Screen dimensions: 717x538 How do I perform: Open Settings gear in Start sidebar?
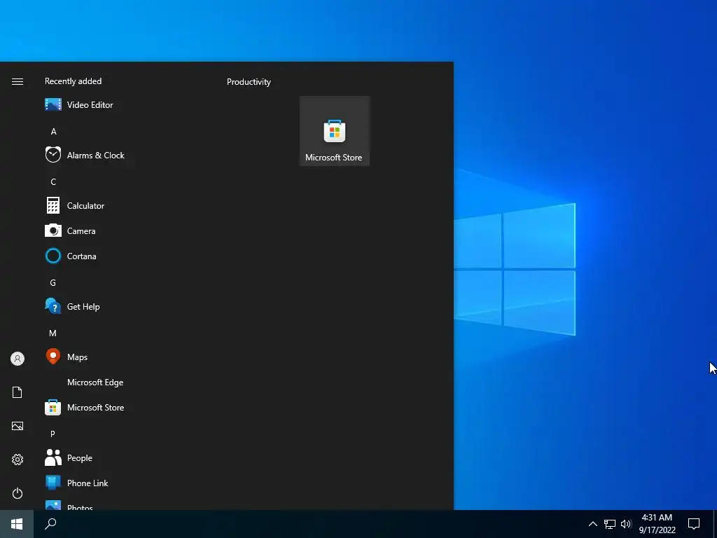(18, 460)
